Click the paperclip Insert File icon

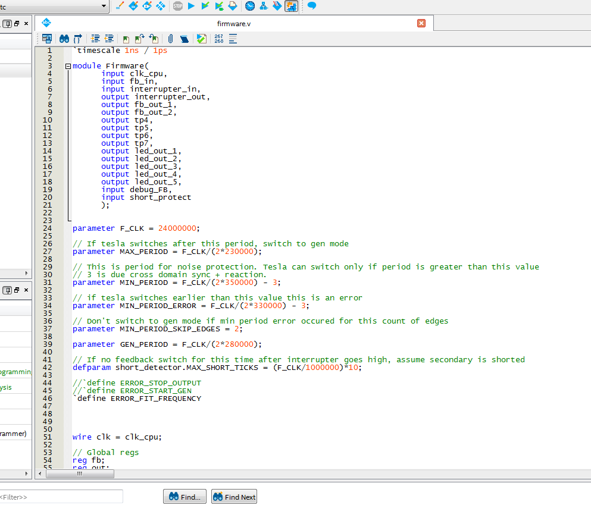point(170,39)
